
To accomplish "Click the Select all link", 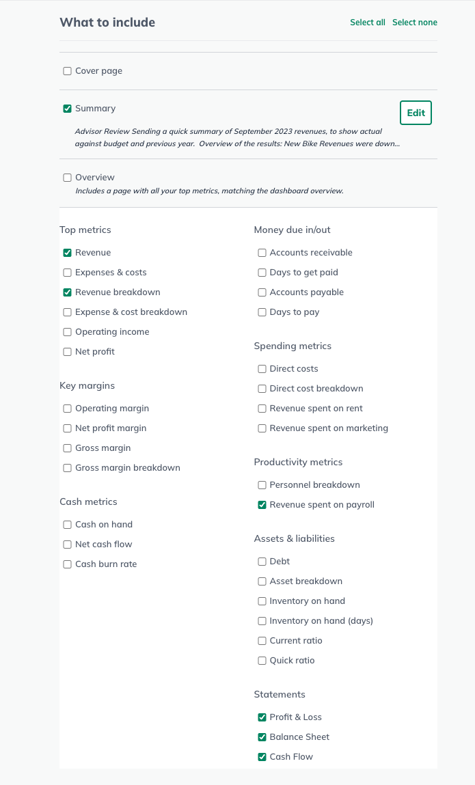I will [x=368, y=22].
